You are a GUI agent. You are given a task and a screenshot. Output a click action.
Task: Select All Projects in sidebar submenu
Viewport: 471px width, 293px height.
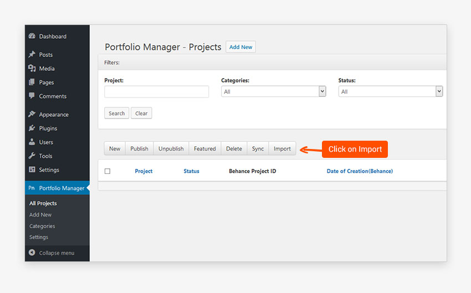point(43,203)
